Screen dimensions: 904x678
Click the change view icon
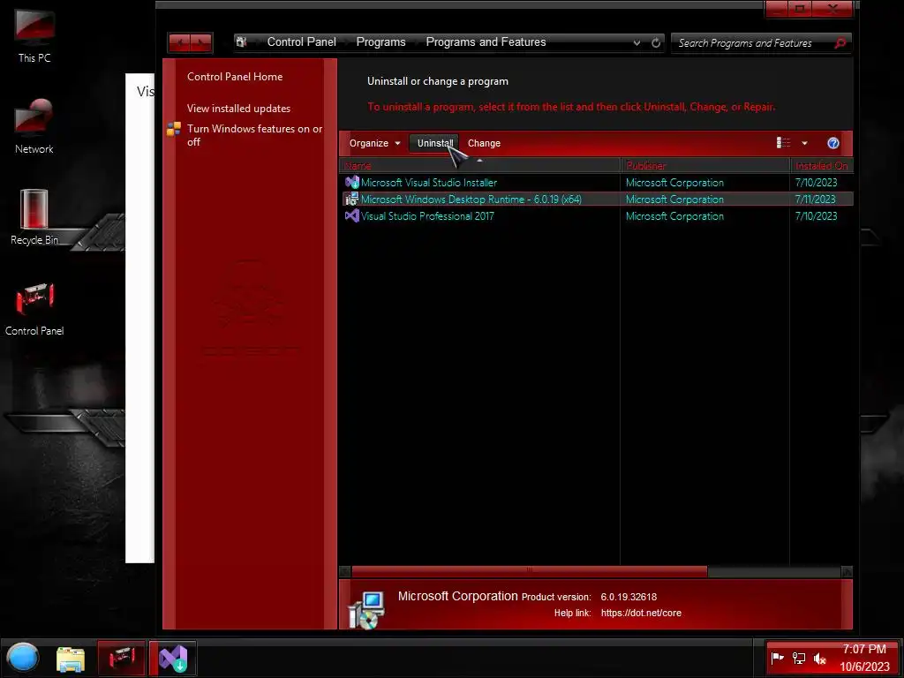(x=783, y=143)
